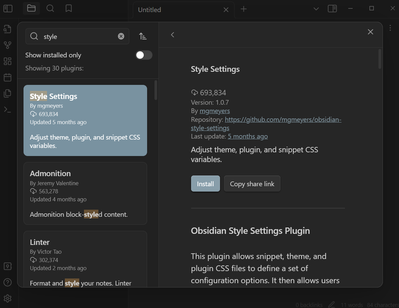Click the pencil edit icon in status bar
The image size is (399, 308).
(x=331, y=305)
